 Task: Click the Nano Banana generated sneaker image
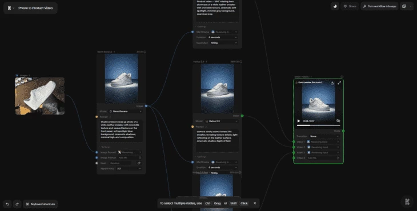121,79
